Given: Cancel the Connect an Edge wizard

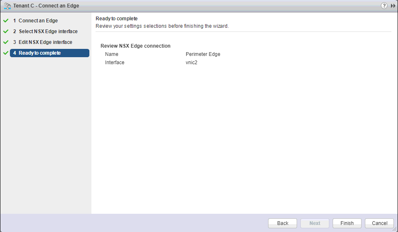Looking at the screenshot, I should point(379,223).
